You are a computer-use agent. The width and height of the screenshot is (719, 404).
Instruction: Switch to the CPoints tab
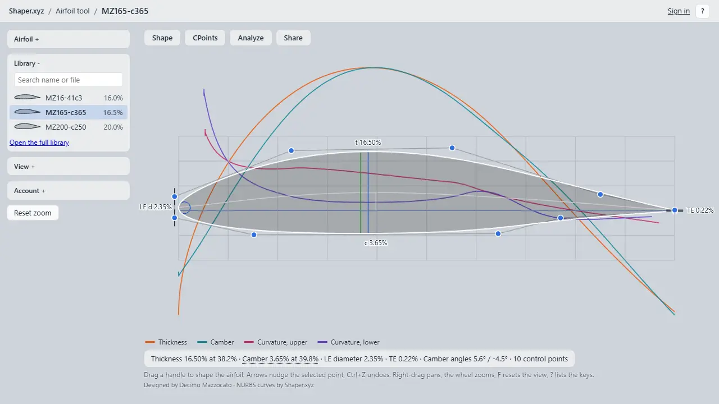point(205,38)
